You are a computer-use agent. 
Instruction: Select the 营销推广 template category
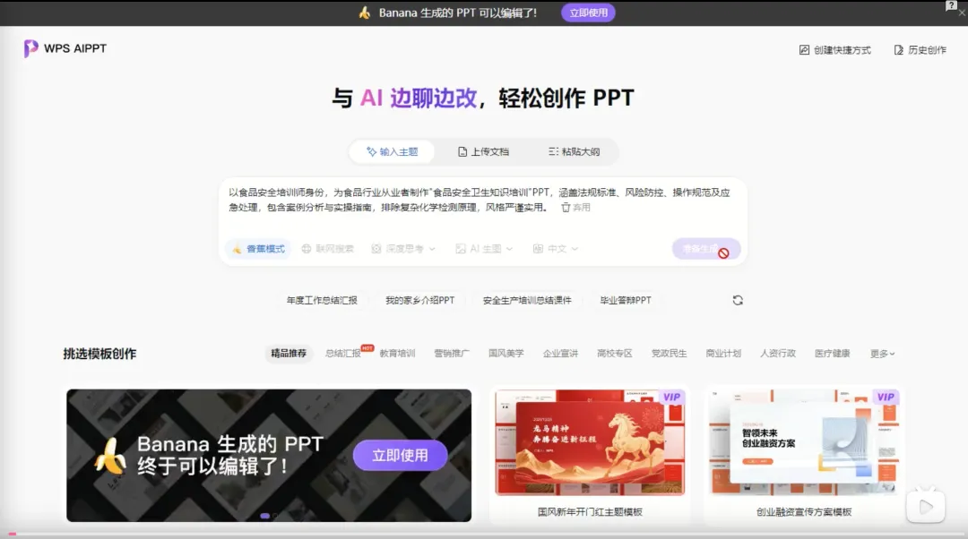click(x=451, y=354)
